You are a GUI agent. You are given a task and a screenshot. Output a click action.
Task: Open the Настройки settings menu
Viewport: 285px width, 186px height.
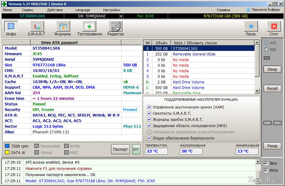111,10
